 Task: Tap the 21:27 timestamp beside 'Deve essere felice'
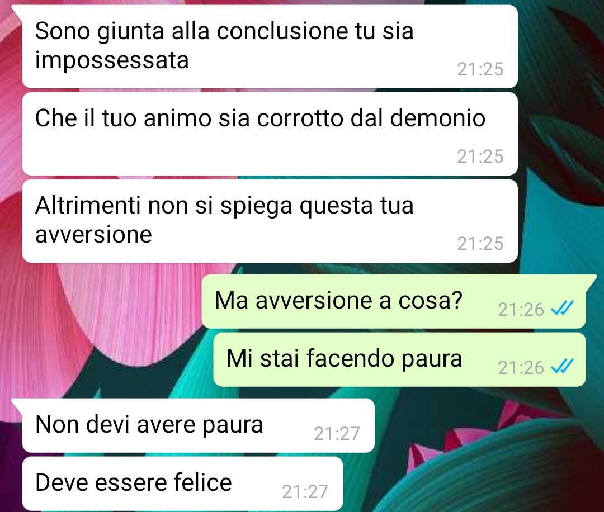point(305,492)
